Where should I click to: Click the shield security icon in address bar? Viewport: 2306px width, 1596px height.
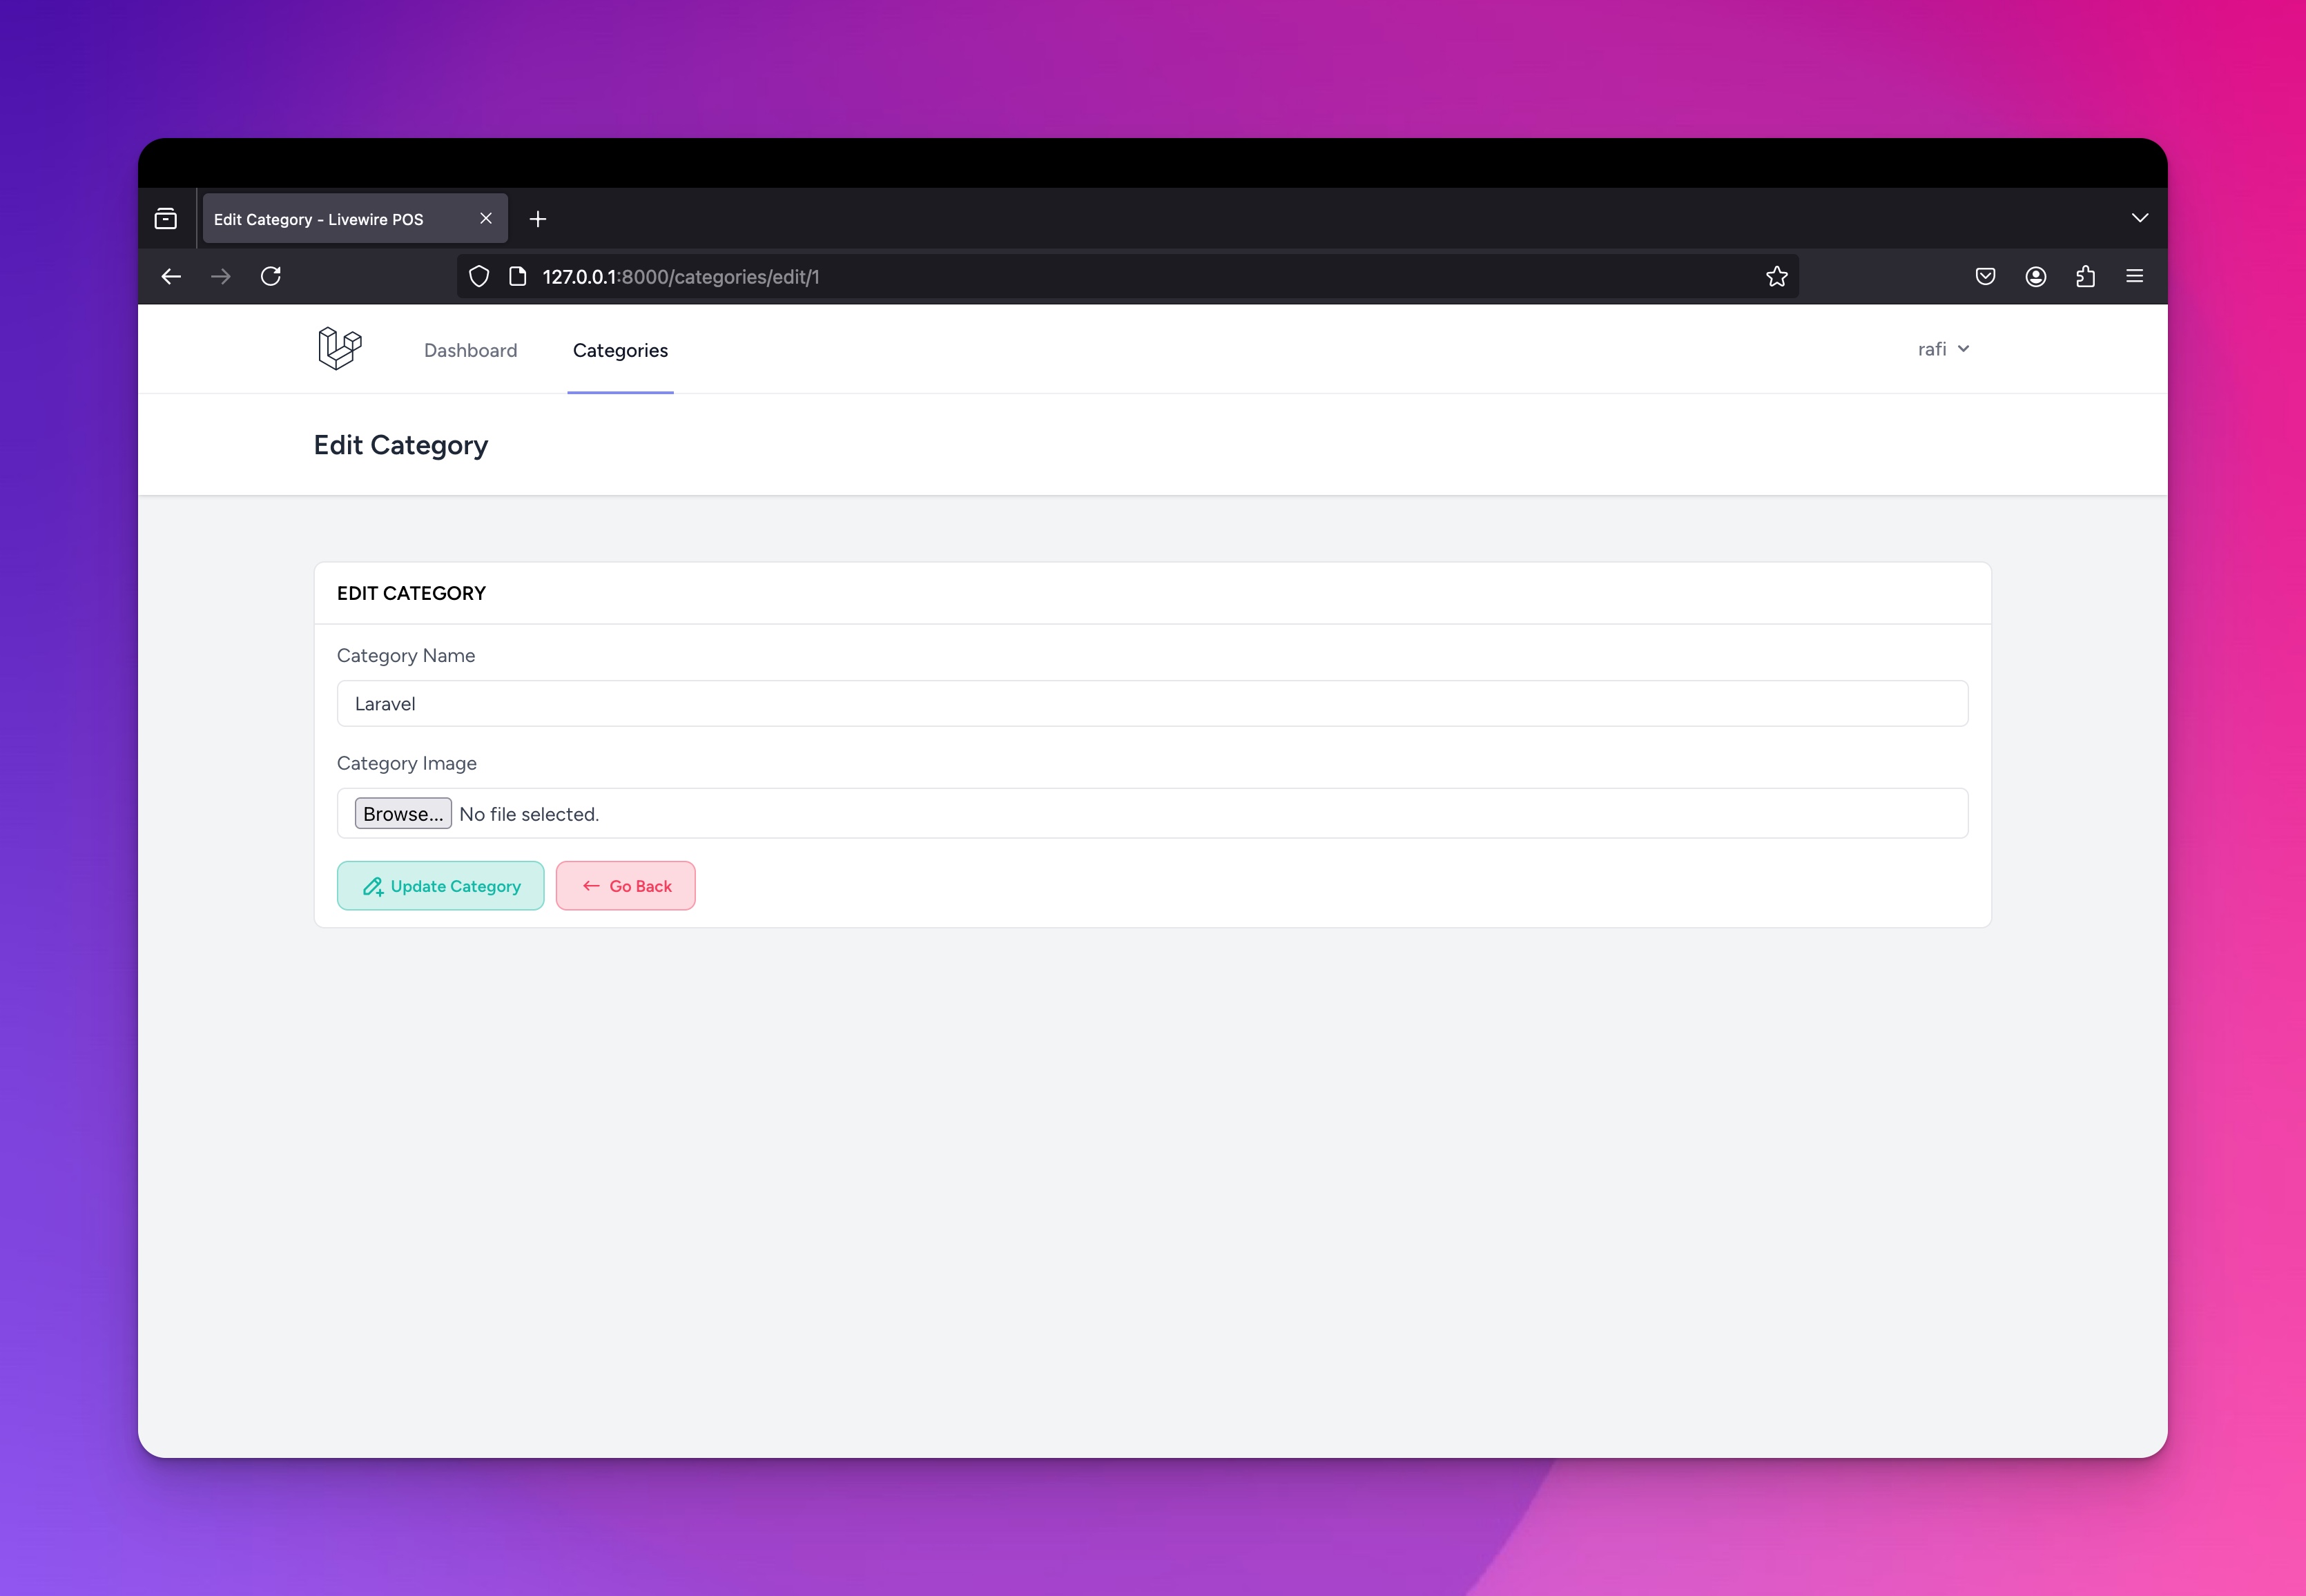tap(478, 275)
